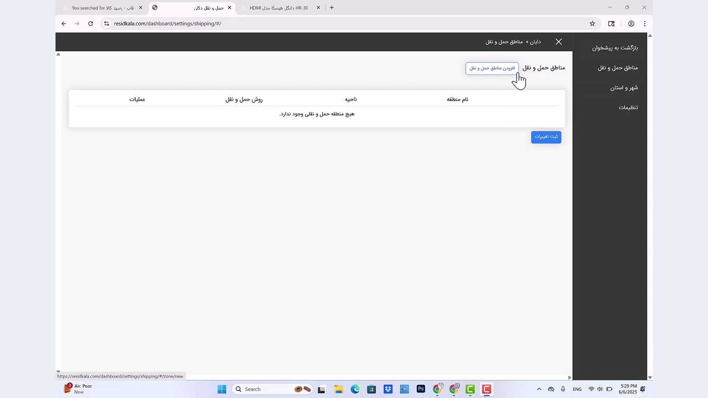The image size is (708, 398).
Task: Click the page scrollbar down arrow
Action: (x=650, y=377)
